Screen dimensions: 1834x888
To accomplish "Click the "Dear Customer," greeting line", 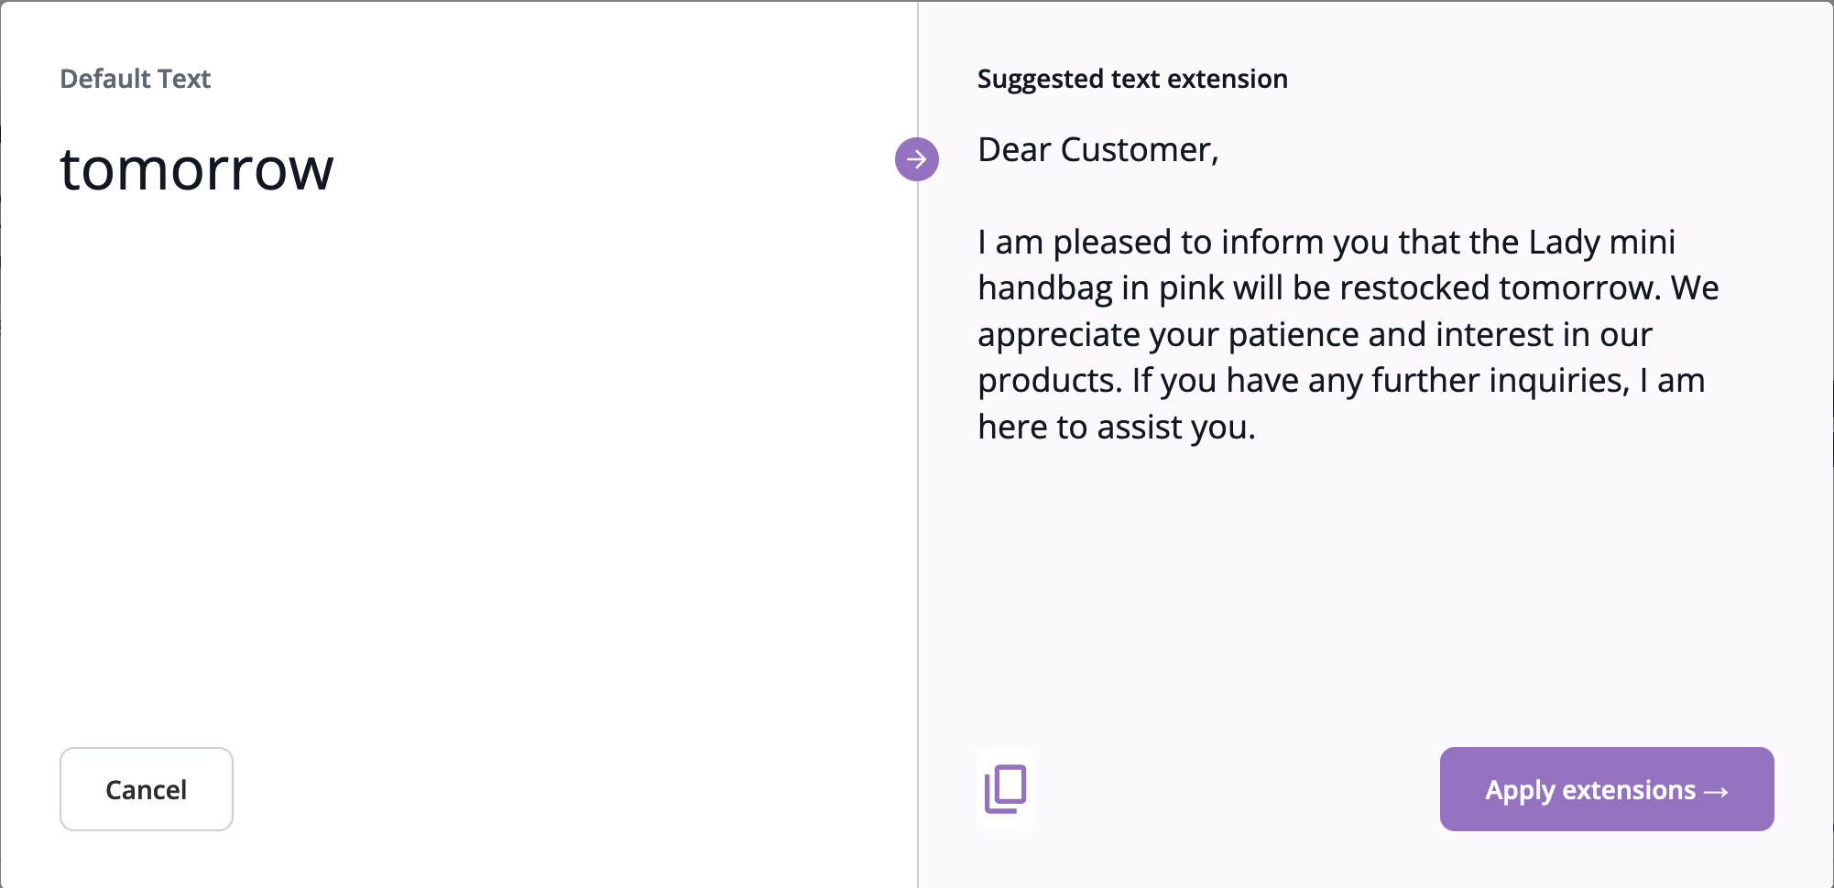I will (x=1097, y=149).
